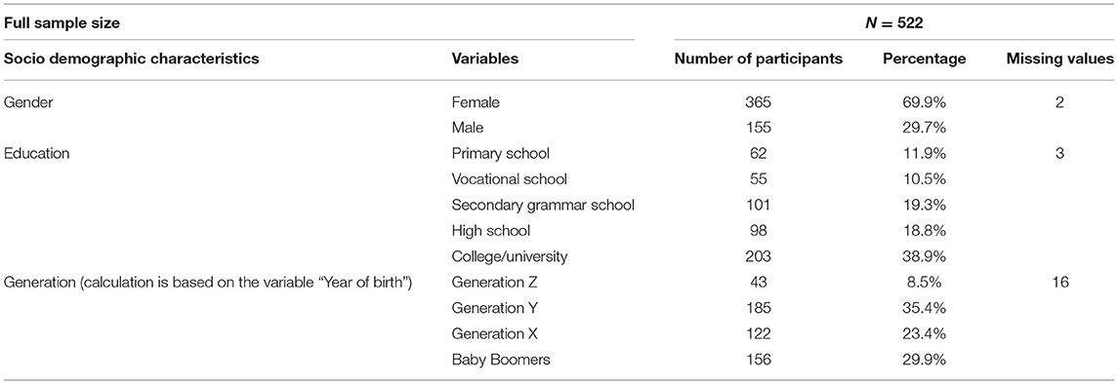Viewport: 1118px width, 384px height.
Task: Click the 'Socio demographic characteristics' column header
Action: pos(132,59)
